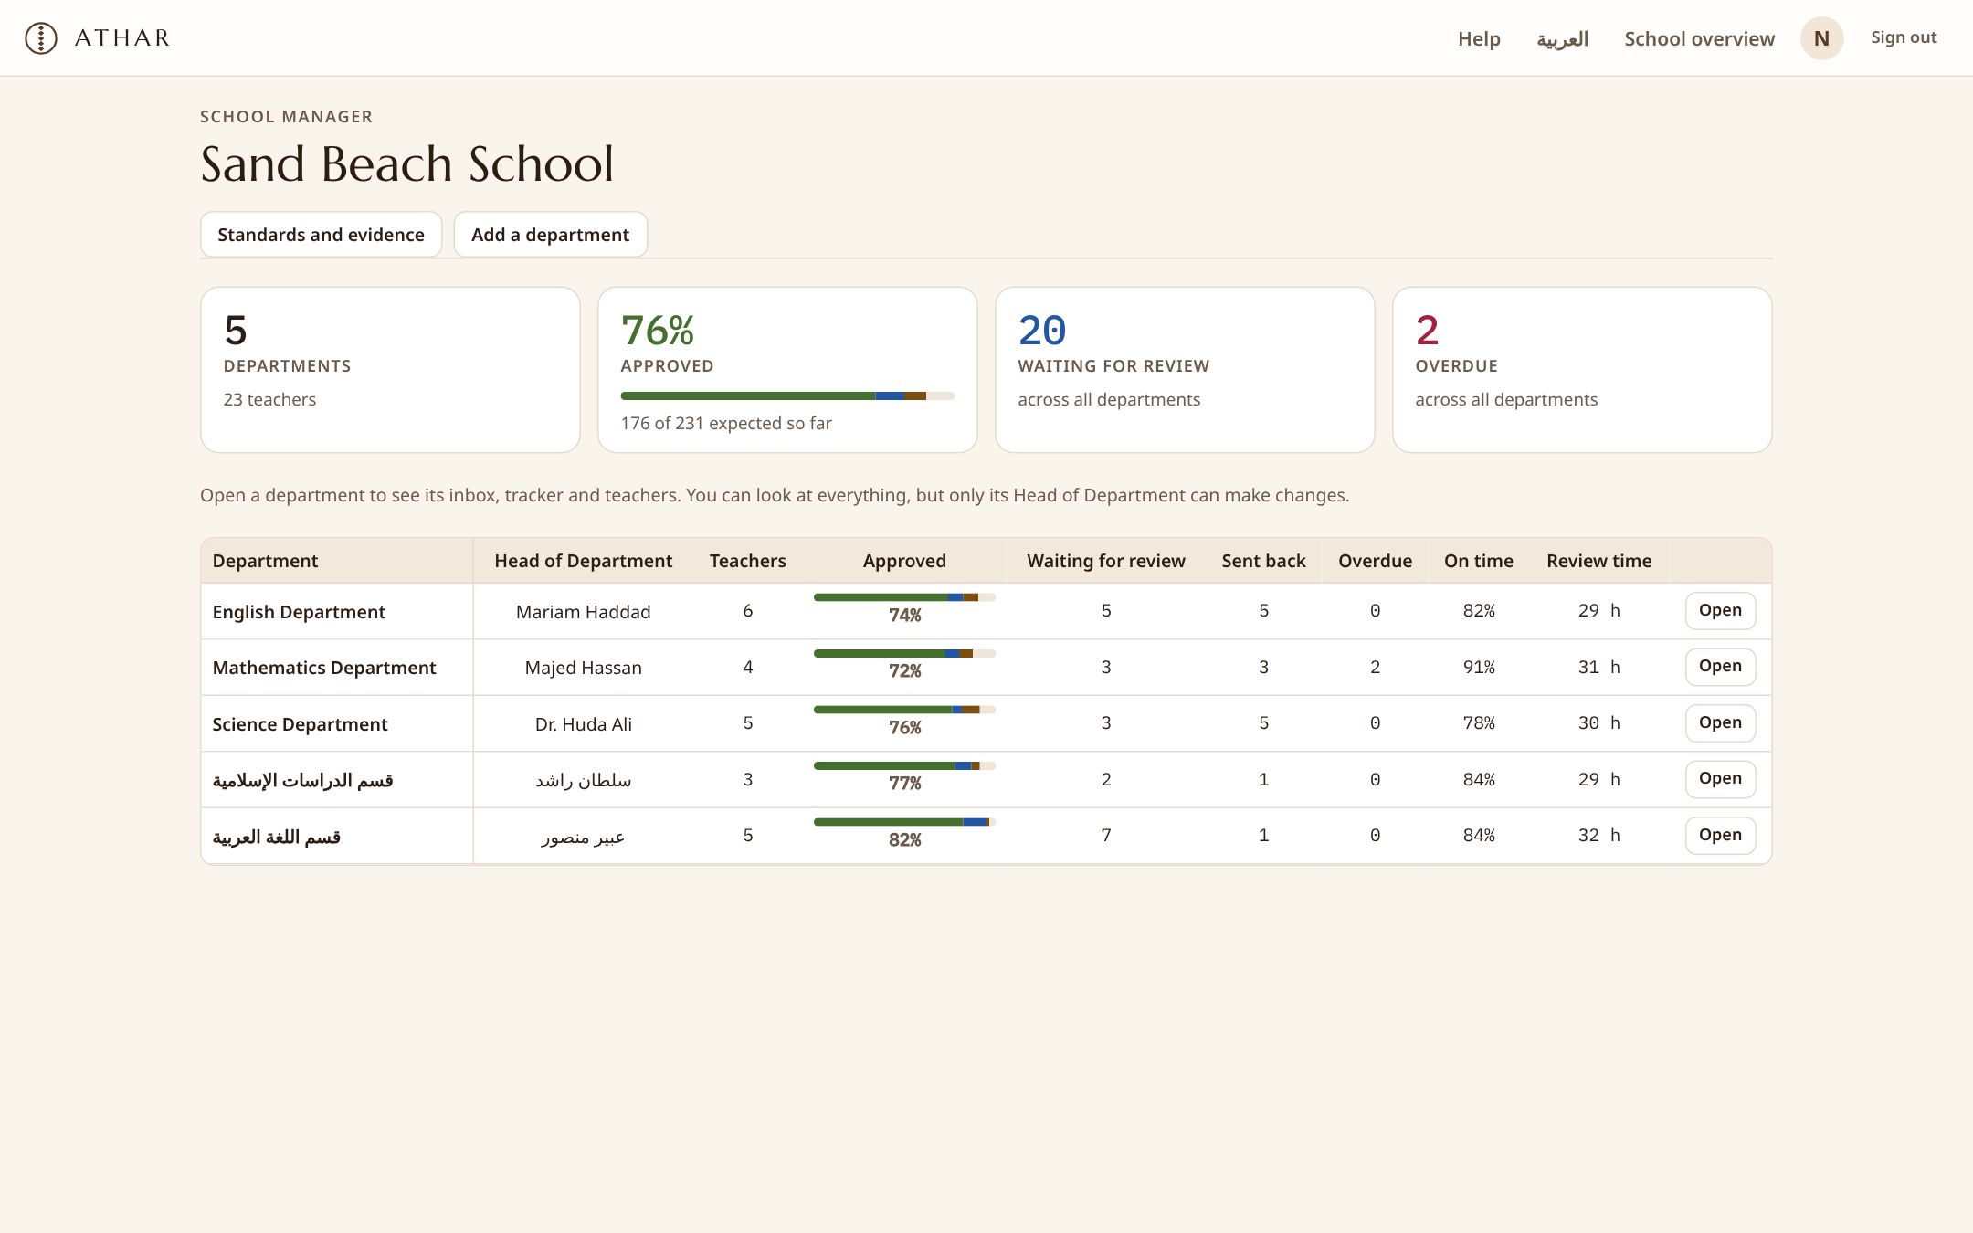The width and height of the screenshot is (1973, 1233).
Task: Click Mathematics Department 72% progress bar
Action: [904, 654]
